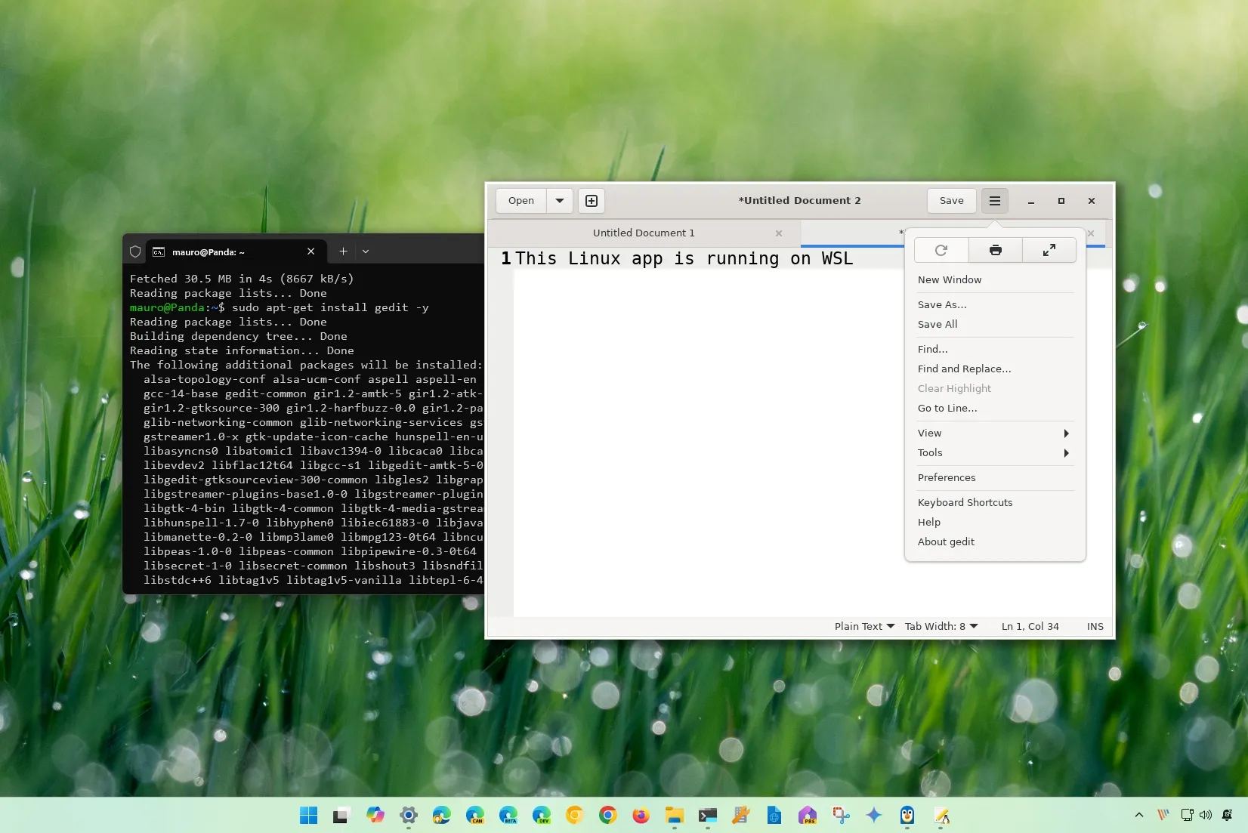Open About gedit
This screenshot has width=1248, height=833.
995,541
